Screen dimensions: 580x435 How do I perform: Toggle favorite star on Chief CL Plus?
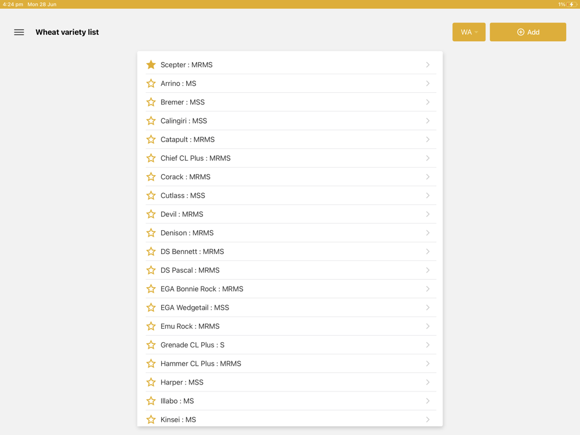(x=151, y=158)
